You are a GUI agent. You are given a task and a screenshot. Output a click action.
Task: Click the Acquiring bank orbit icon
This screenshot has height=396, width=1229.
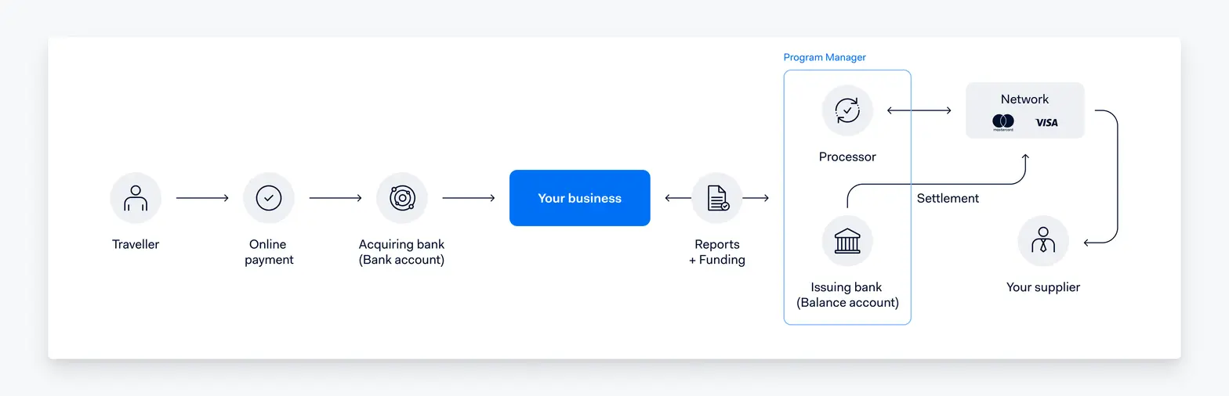(x=402, y=198)
